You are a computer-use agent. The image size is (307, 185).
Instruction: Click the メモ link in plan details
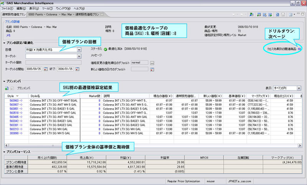tap(8, 35)
